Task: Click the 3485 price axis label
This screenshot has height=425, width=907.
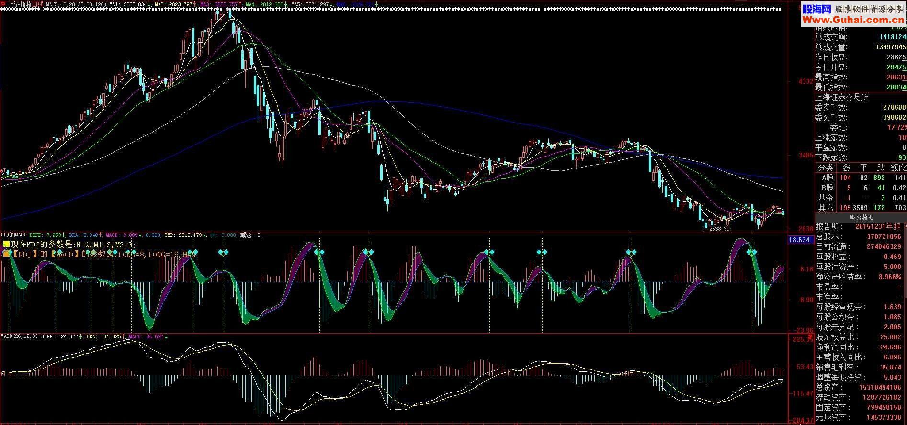Action: (x=805, y=155)
